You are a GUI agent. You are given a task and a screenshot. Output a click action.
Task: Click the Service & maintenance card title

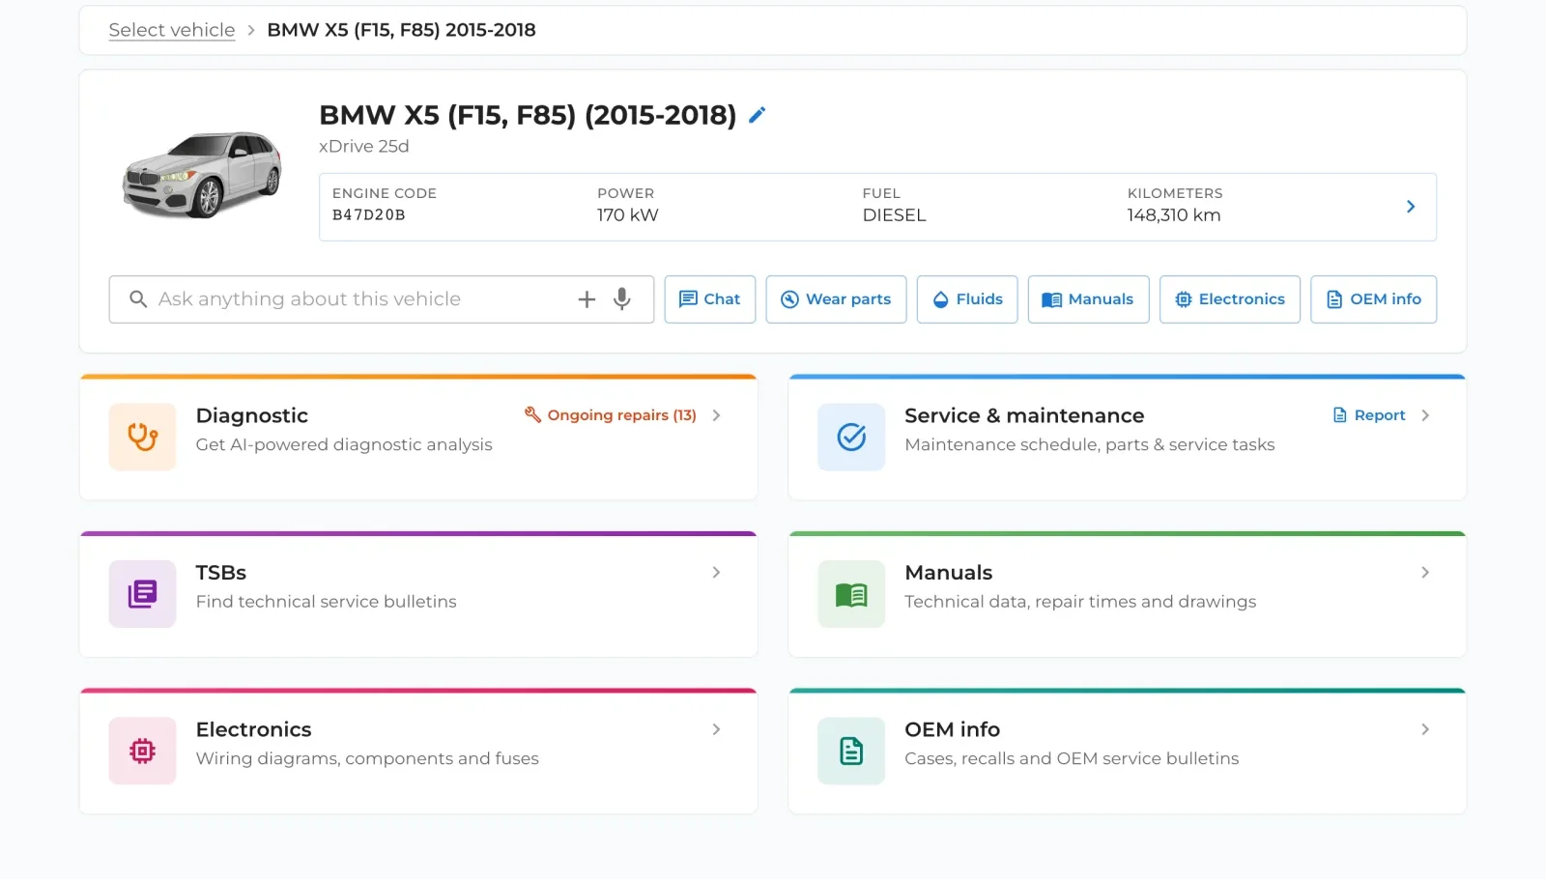1024,415
